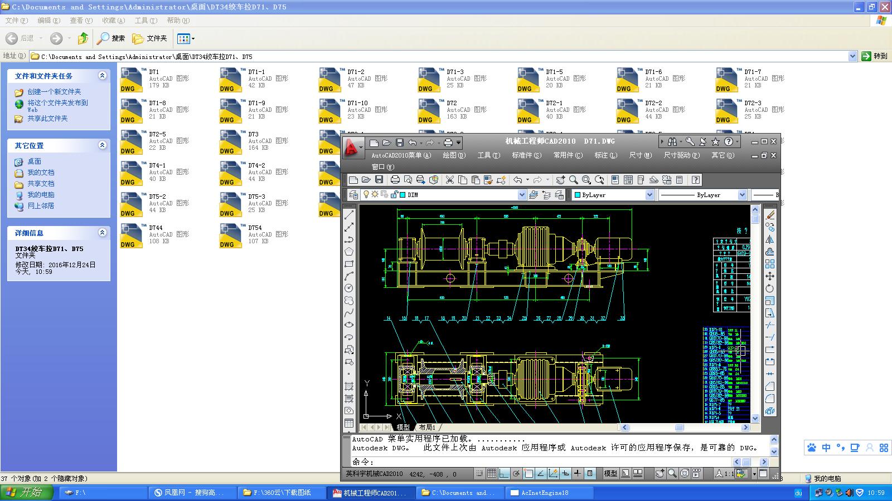892x501 pixels.
Task: Click the 开始 Start button
Action: coord(26,493)
